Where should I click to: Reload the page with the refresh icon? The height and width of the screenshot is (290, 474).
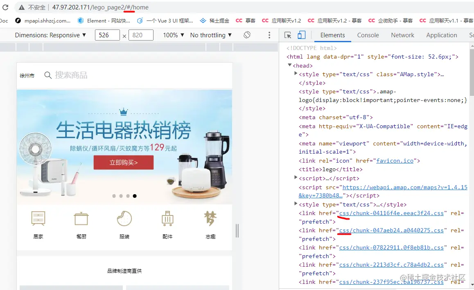click(5, 7)
